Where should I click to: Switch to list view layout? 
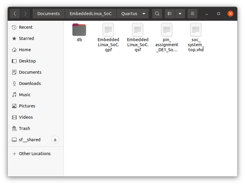[170, 13]
